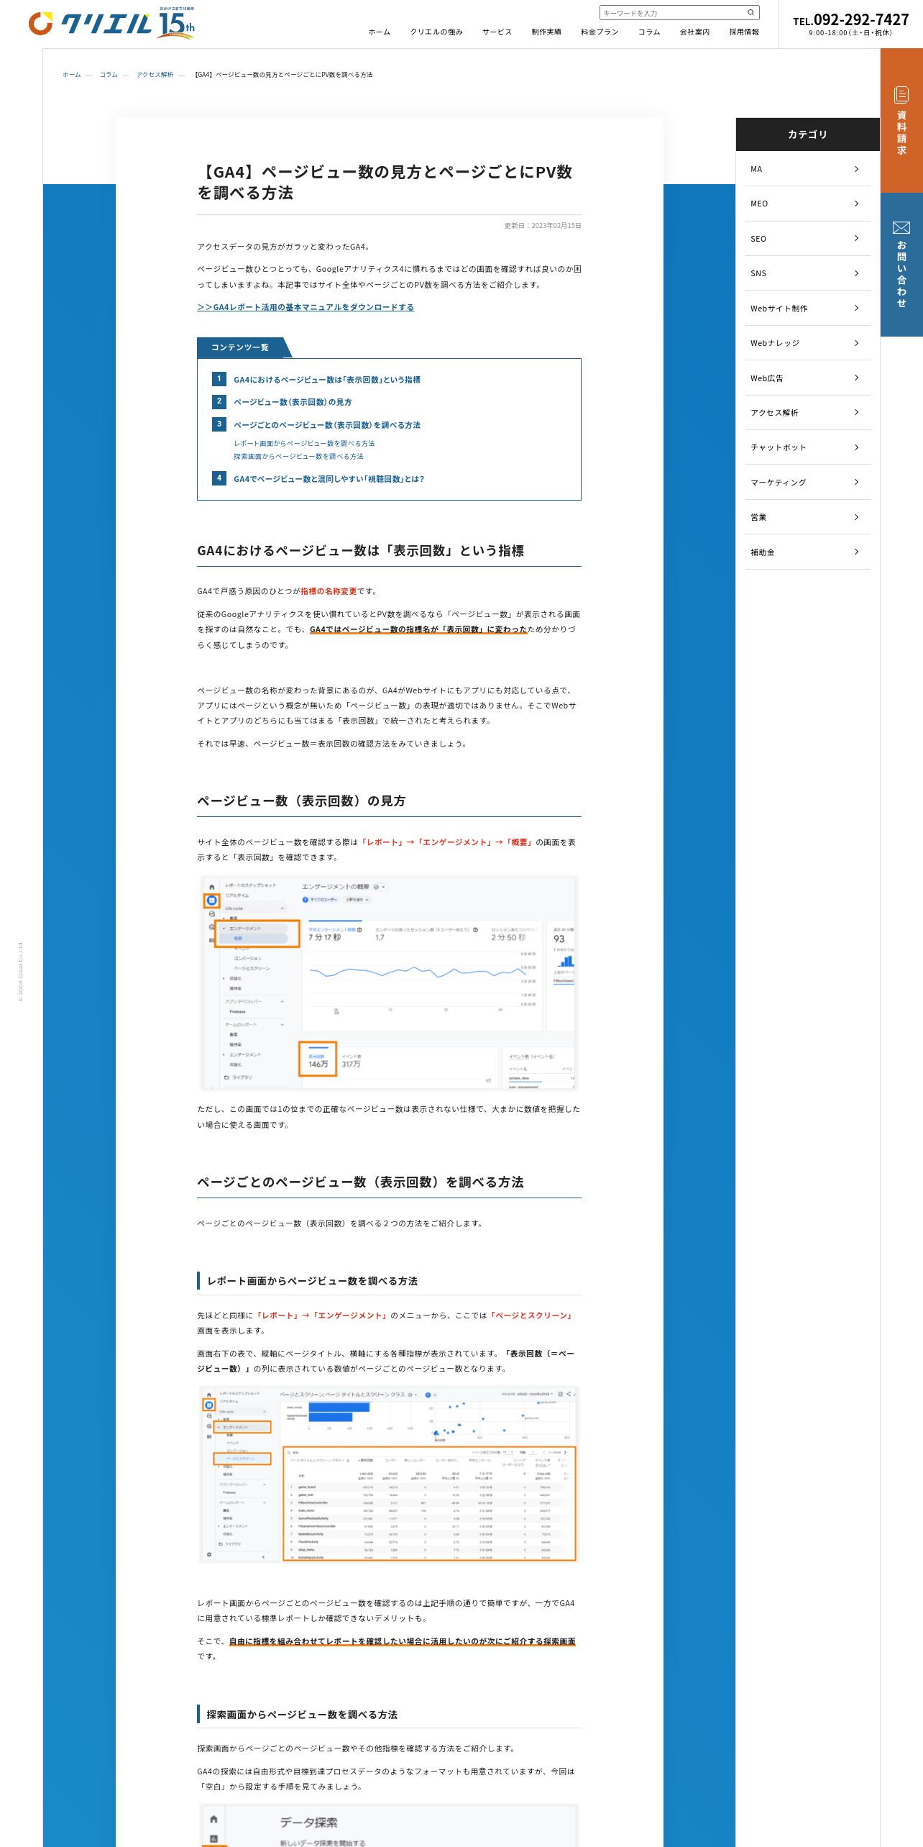The image size is (923, 1847).
Task: Jump to contents item ページビュー数（表示回数）の見方
Action: (x=293, y=402)
